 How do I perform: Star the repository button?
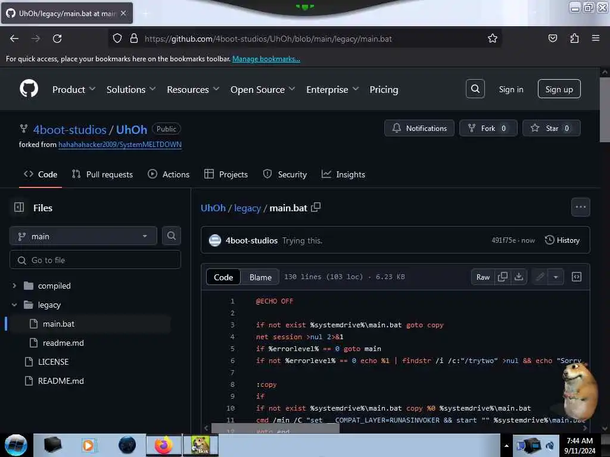551,129
